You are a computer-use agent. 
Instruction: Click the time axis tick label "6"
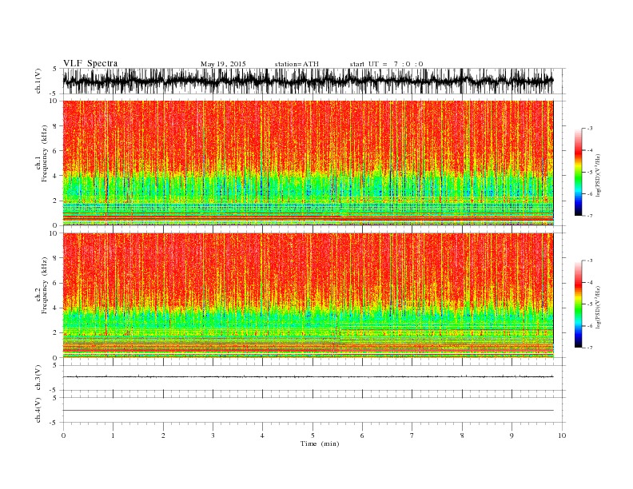point(362,435)
